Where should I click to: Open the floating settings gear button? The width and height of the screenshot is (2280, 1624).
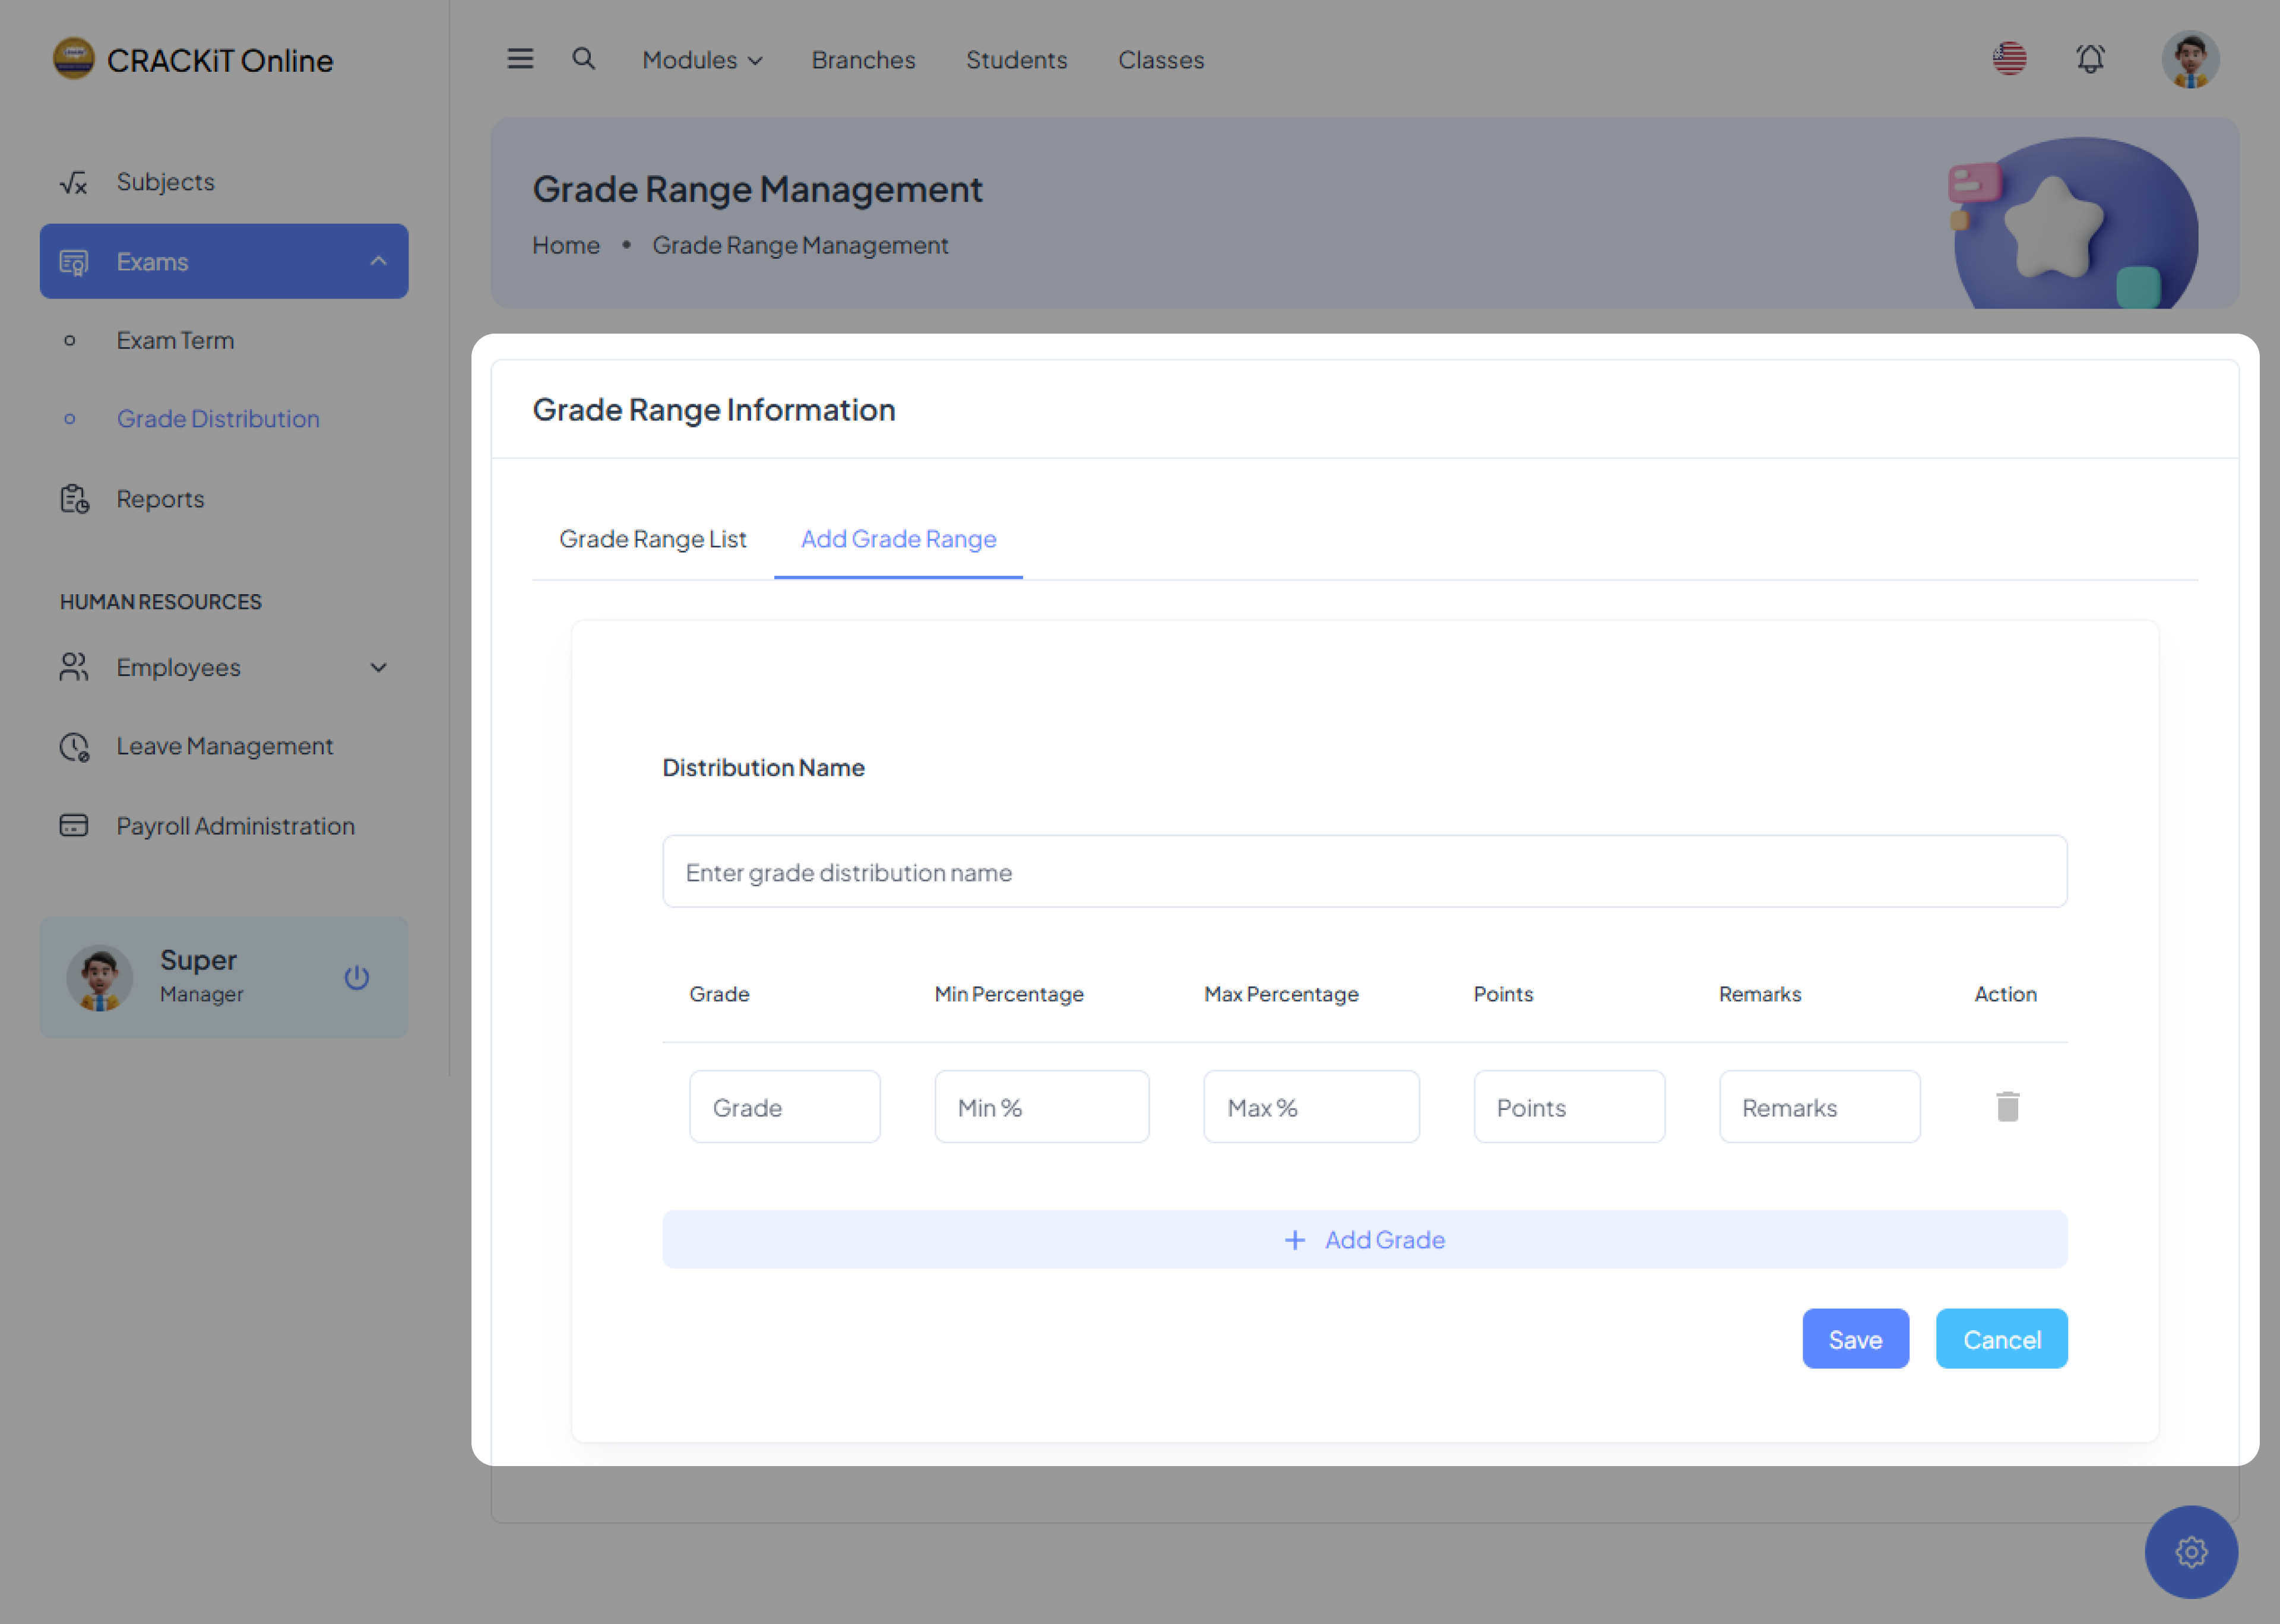pos(2191,1551)
